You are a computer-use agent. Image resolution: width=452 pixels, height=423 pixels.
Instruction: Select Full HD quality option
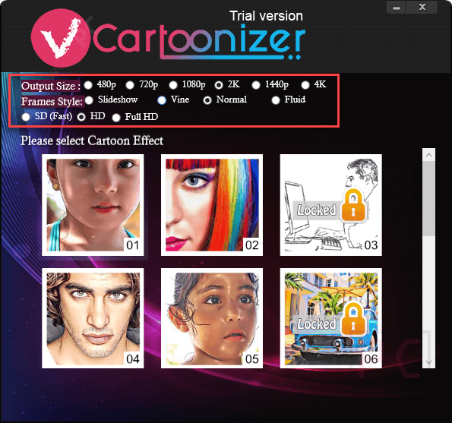[x=116, y=118]
